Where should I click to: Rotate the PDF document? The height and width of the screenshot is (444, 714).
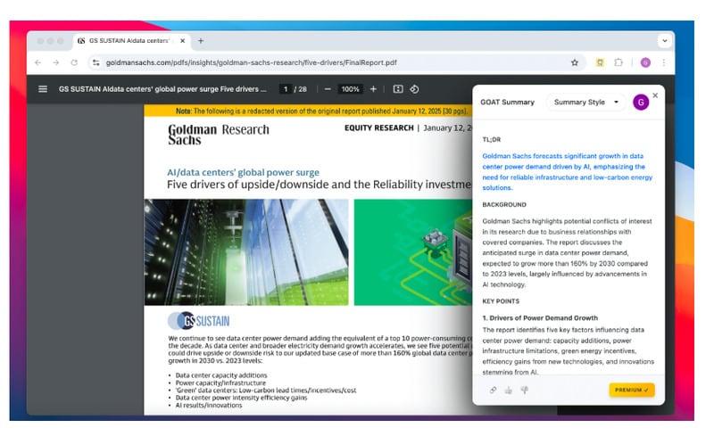tap(415, 89)
